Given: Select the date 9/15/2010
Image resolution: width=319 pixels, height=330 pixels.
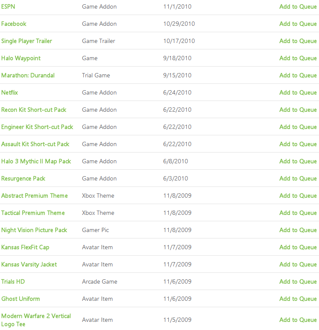Looking at the screenshot, I should click(177, 75).
